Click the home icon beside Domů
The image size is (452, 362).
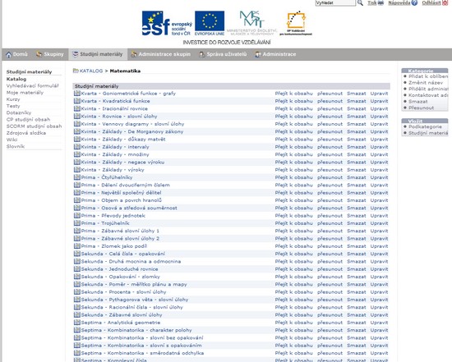(9, 54)
